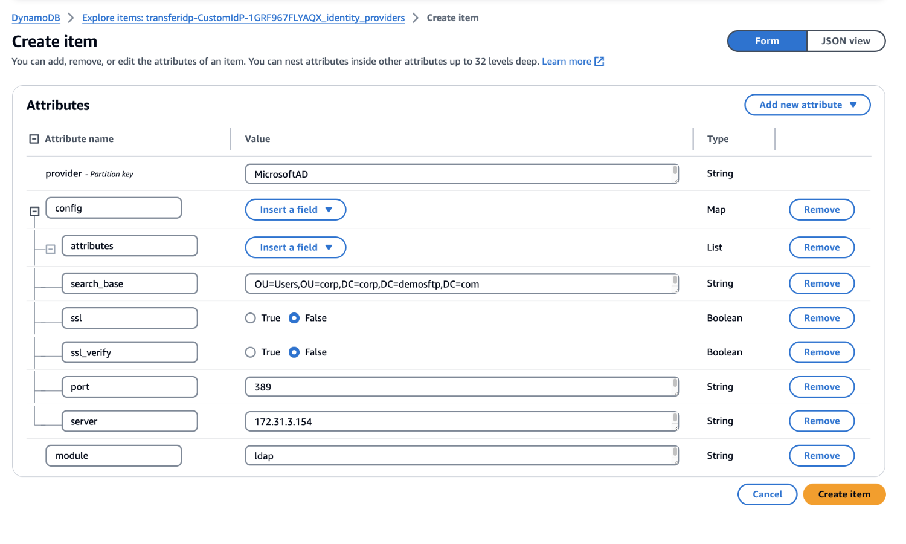
Task: Open Insert a field dropdown for attributes
Action: tap(295, 247)
